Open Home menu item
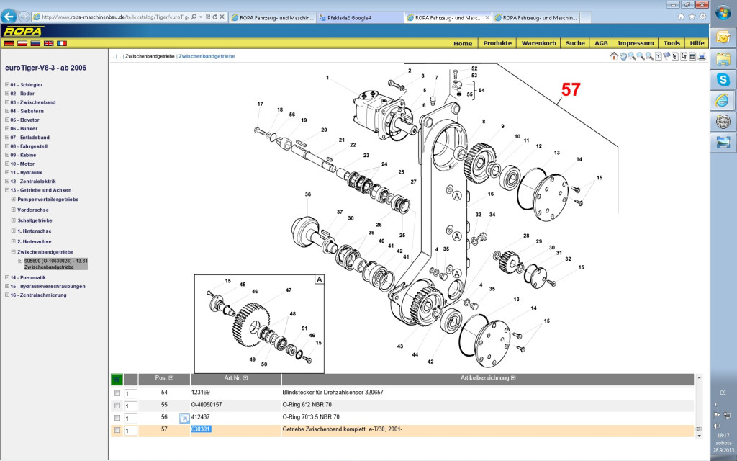Screen dimensions: 737x461 463,43
